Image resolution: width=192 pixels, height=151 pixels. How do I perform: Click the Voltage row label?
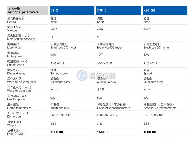[15, 28]
